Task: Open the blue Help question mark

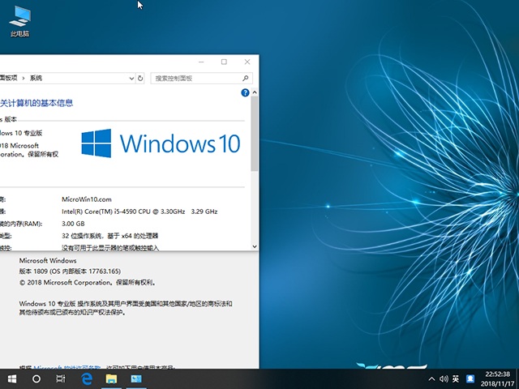Action: point(245,93)
